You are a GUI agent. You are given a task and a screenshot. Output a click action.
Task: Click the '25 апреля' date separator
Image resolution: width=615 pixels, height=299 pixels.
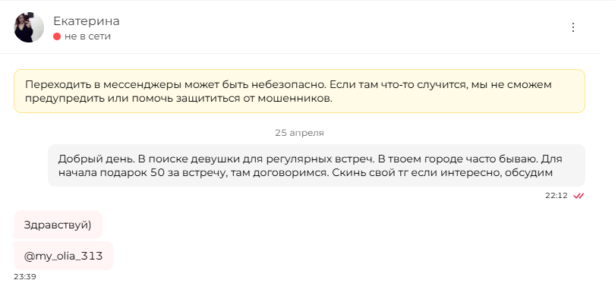coord(299,133)
